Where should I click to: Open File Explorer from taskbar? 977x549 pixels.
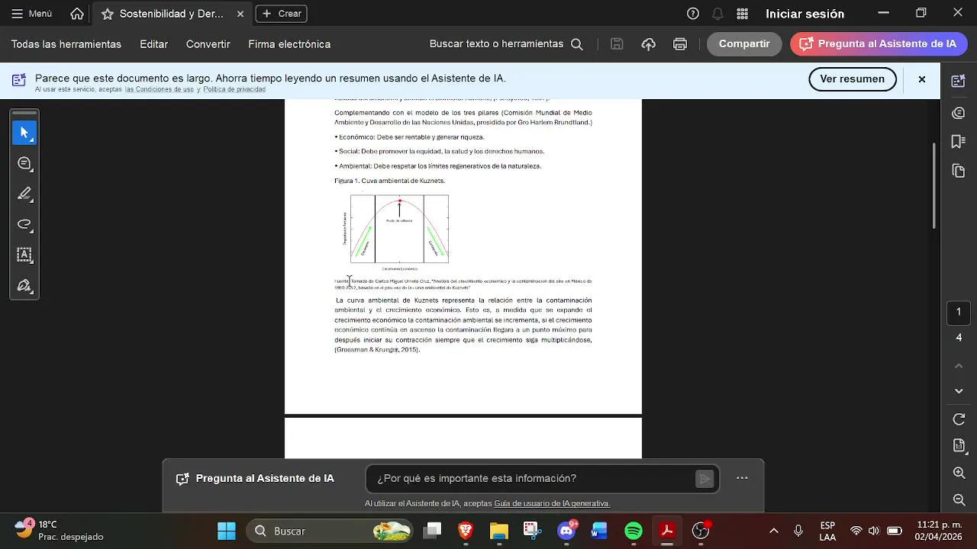[498, 531]
